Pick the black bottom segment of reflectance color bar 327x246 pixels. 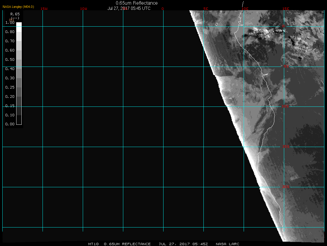click(x=19, y=120)
